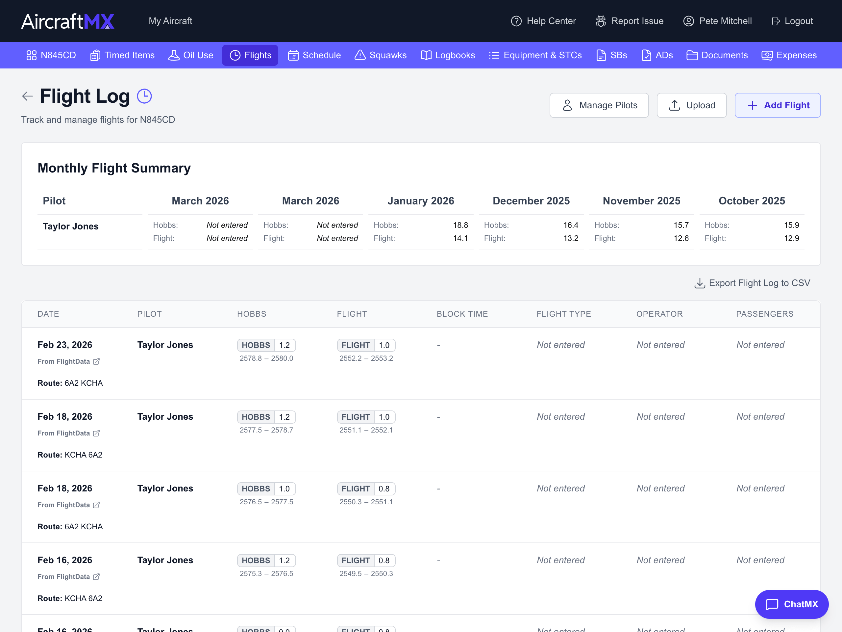Click the Help Center question mark icon

tap(516, 21)
